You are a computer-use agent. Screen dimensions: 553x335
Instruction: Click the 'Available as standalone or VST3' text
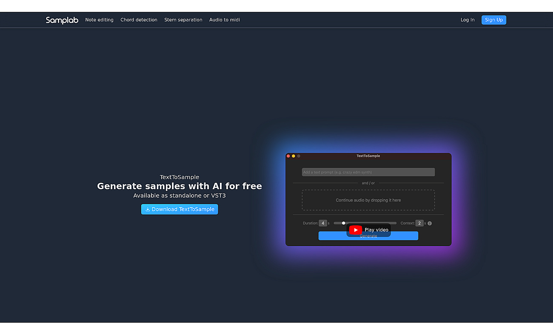click(180, 196)
